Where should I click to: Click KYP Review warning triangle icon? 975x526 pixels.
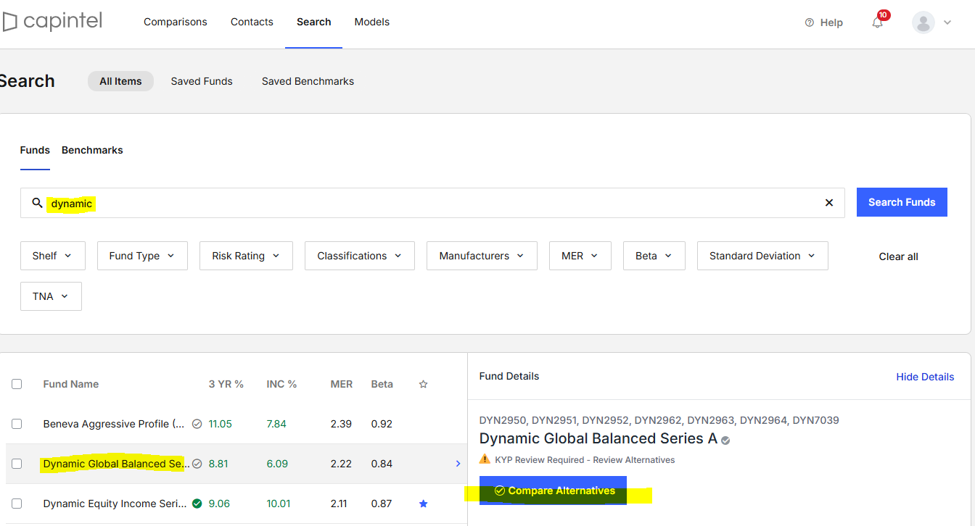485,459
